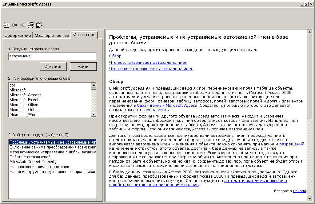The height and width of the screenshot is (204, 315).
Task: Select the Указатель tab
Action: pyautogui.click(x=84, y=35)
